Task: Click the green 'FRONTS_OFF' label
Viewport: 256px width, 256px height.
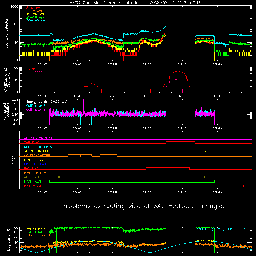Action: pos(34,181)
